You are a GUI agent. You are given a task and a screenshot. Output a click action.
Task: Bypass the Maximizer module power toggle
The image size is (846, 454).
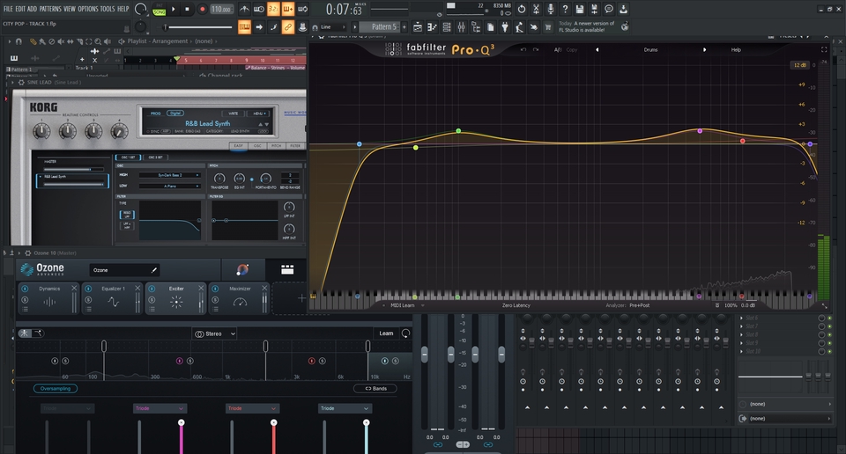pos(215,289)
